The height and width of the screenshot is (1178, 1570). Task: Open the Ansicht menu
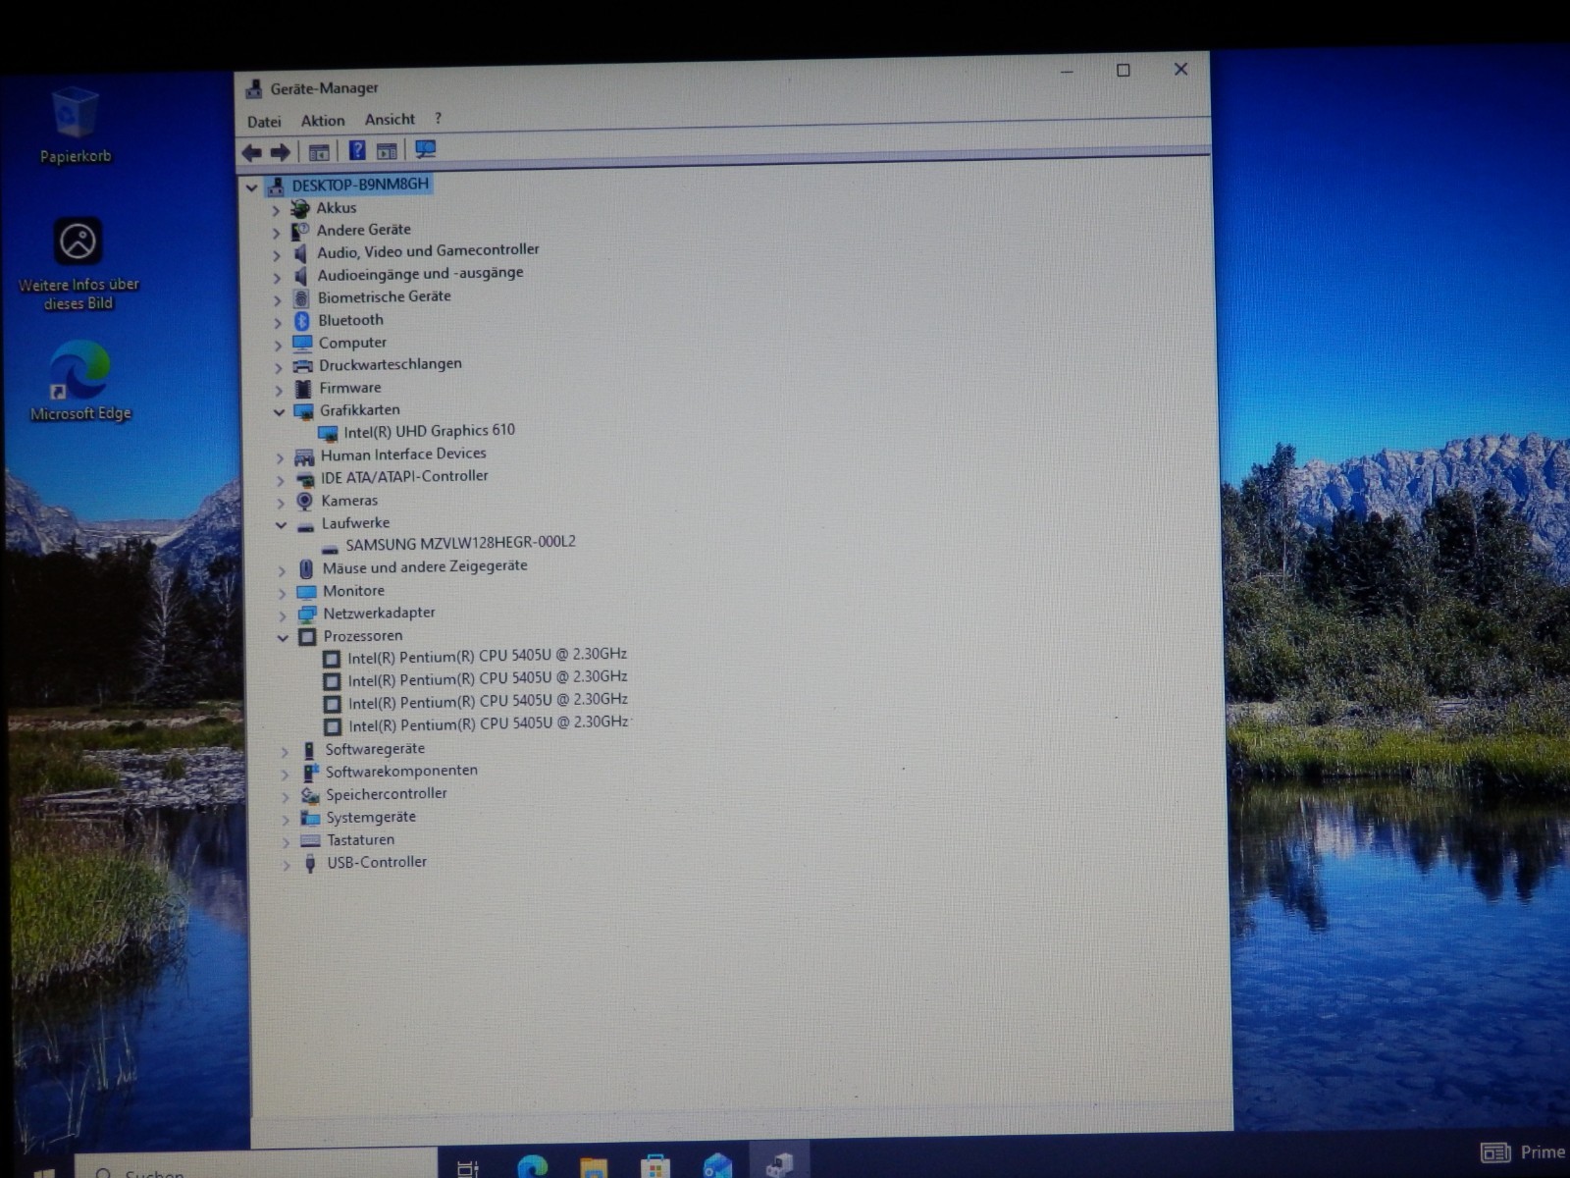[x=390, y=120]
